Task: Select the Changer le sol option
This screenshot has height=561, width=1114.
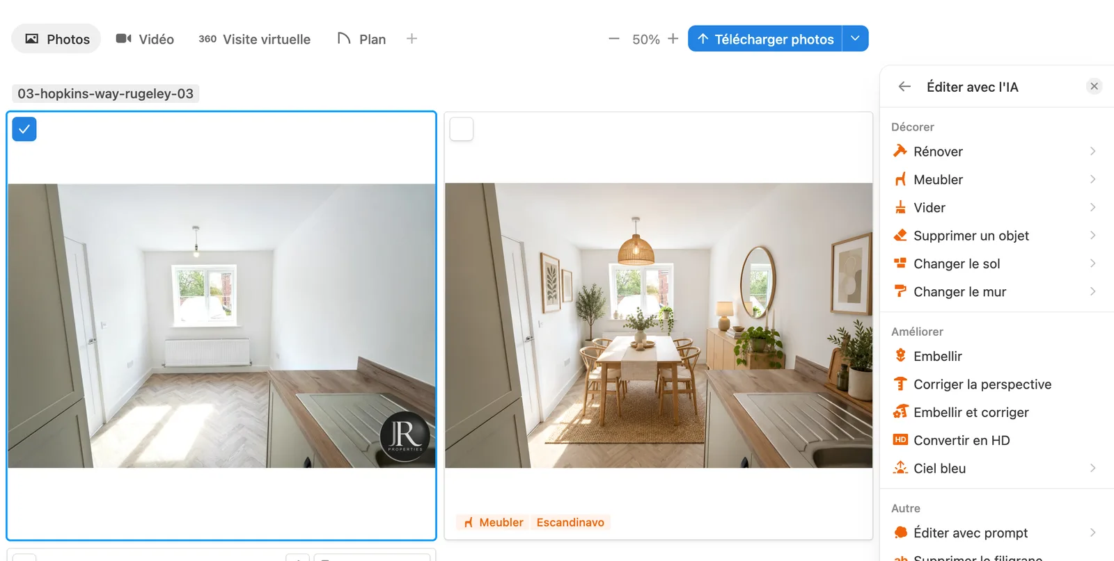Action: tap(996, 263)
